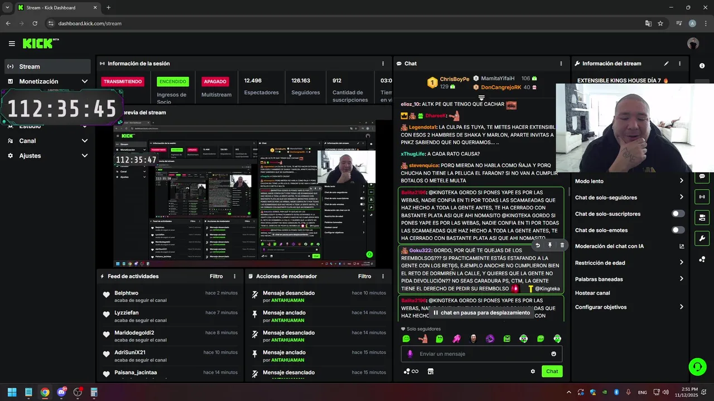Open Filtro in Feed de actividades

pyautogui.click(x=216, y=276)
